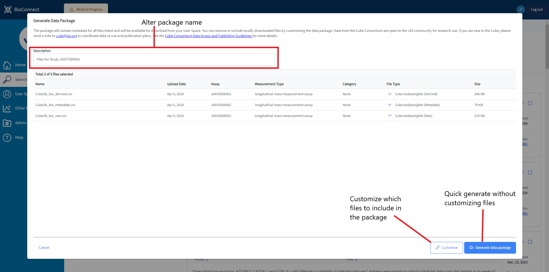The height and width of the screenshot is (272, 549).
Task: Expand File Type dropdown for Cube3b_bw_raw.csv
Action: (x=389, y=116)
